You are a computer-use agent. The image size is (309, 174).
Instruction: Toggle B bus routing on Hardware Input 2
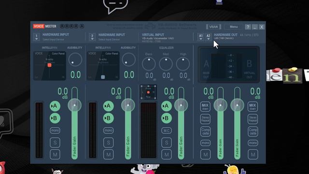click(108, 118)
